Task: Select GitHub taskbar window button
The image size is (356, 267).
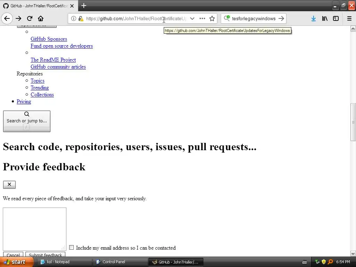Action: [176, 262]
